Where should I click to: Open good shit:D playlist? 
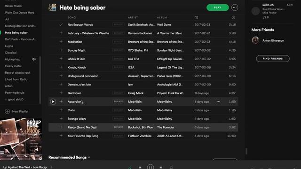16,100
